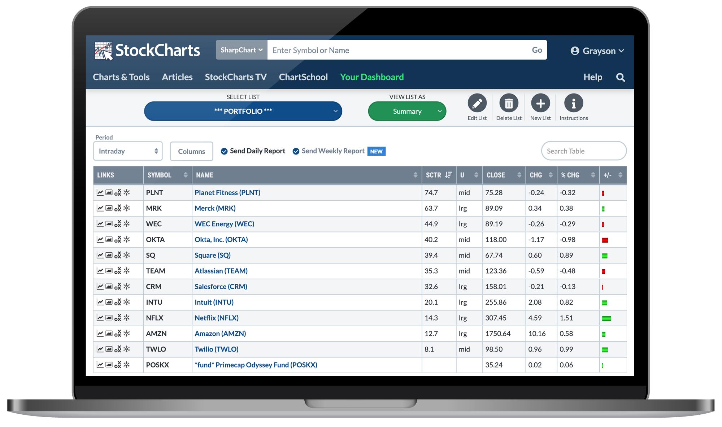Click the Search Table field

[584, 151]
